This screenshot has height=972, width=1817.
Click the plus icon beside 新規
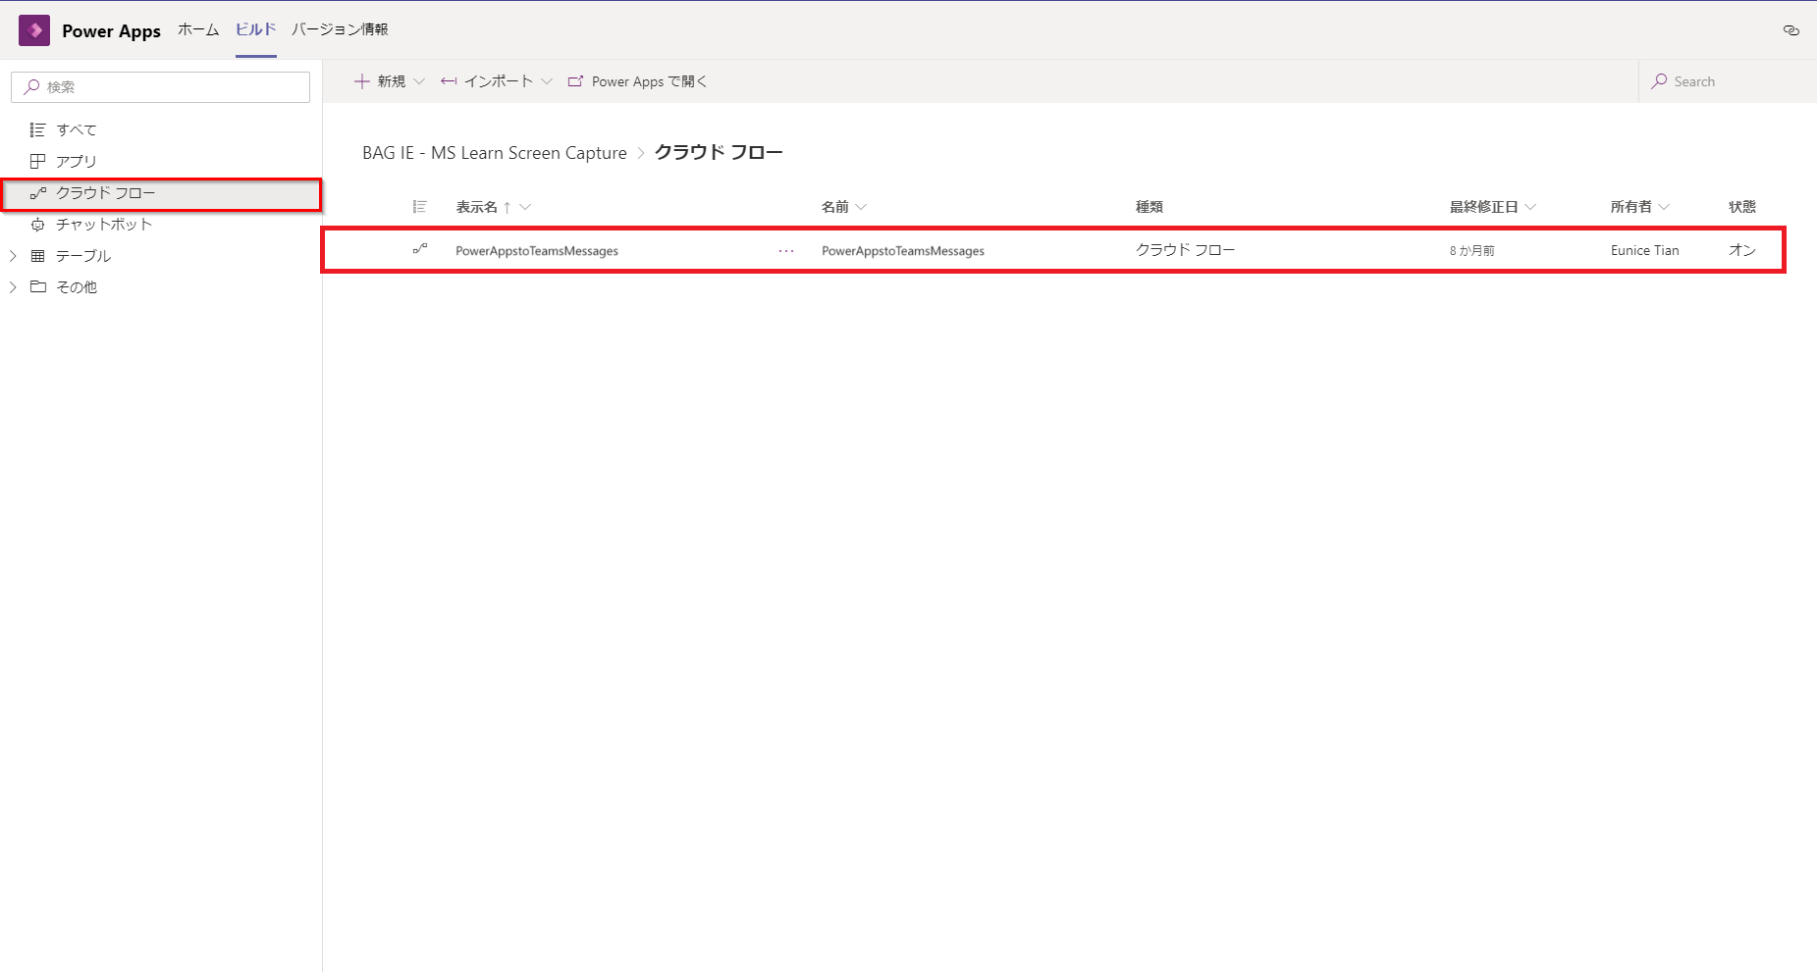coord(362,81)
